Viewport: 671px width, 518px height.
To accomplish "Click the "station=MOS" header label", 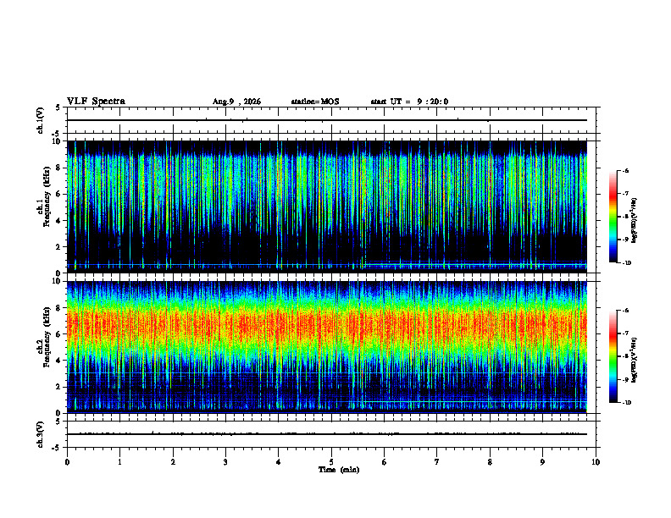I will click(x=315, y=102).
